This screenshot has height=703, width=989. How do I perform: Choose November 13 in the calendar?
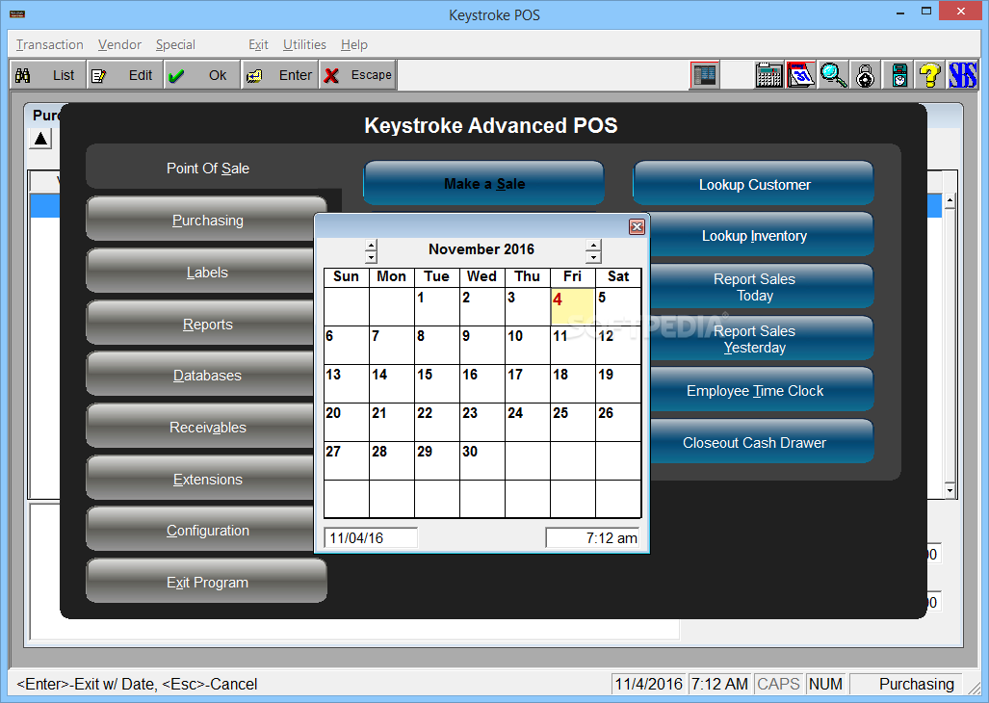(x=347, y=383)
